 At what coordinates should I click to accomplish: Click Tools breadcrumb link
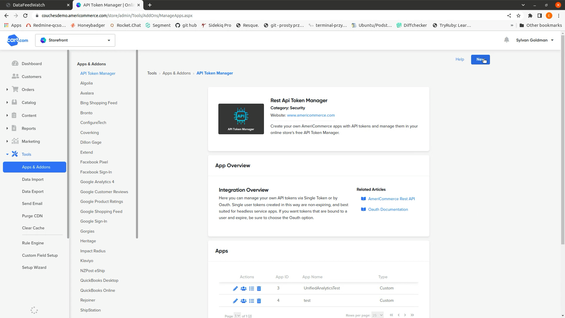(x=152, y=73)
